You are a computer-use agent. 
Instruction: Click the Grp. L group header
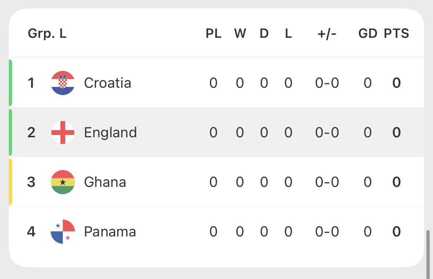click(47, 34)
